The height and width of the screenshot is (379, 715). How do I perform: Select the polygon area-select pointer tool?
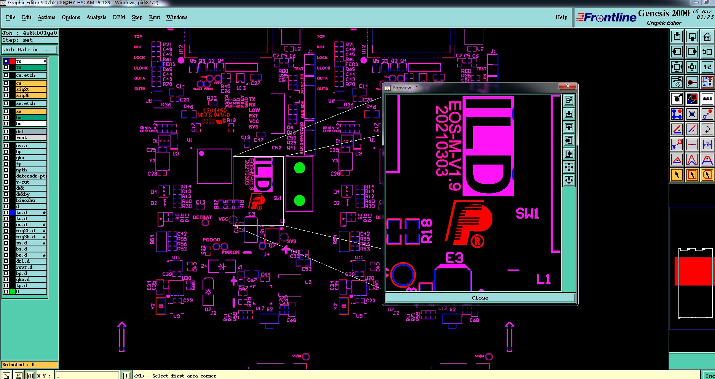707,175
